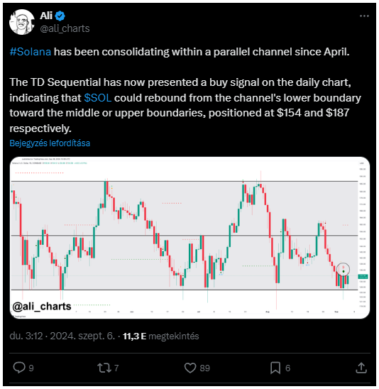The height and width of the screenshot is (389, 379).
Task: Click the reply count 9
Action: coord(31,368)
